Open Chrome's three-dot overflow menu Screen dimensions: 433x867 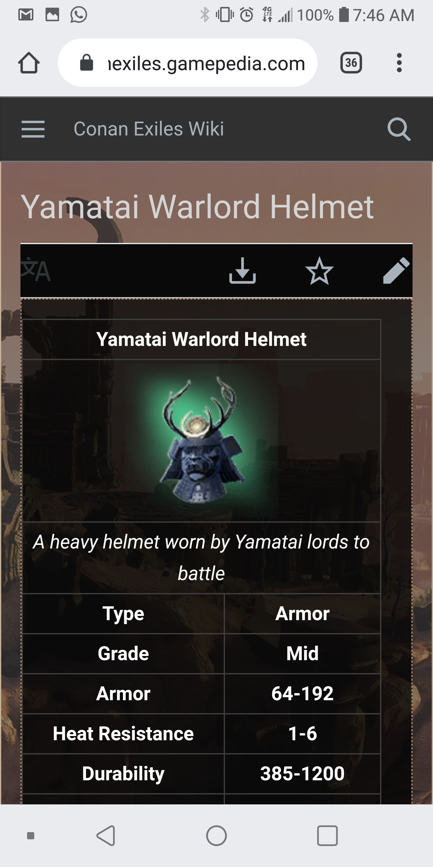[399, 63]
